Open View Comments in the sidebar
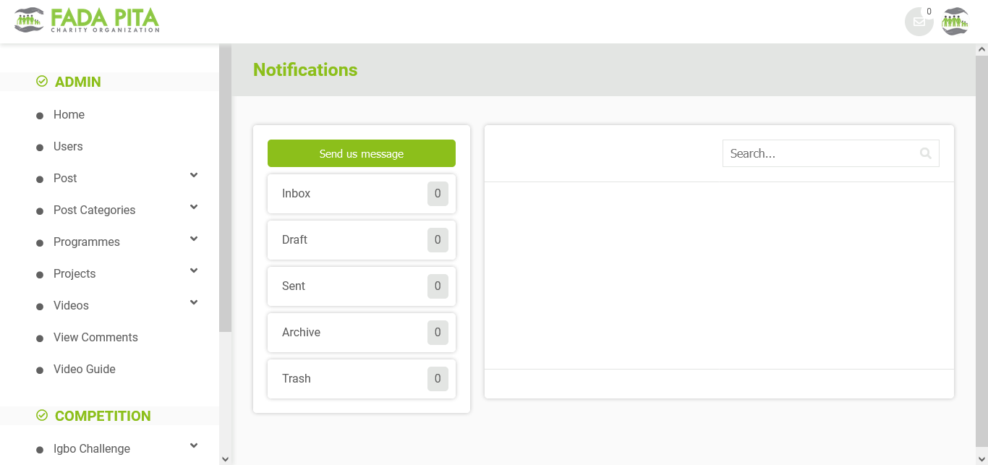This screenshot has width=988, height=465. coord(95,338)
